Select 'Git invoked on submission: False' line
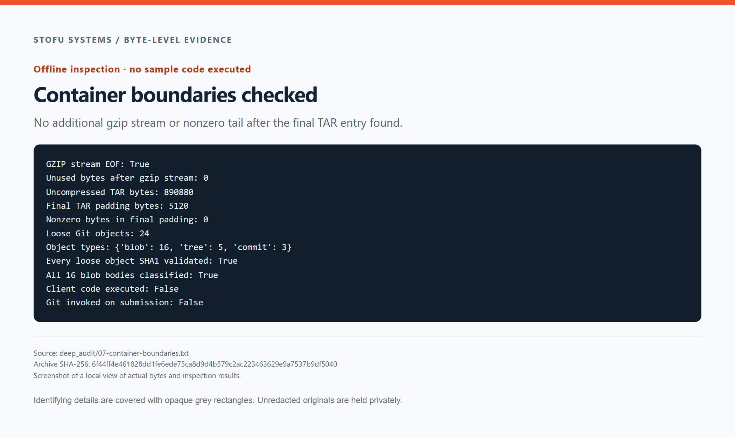This screenshot has height=437, width=735. (x=125, y=303)
